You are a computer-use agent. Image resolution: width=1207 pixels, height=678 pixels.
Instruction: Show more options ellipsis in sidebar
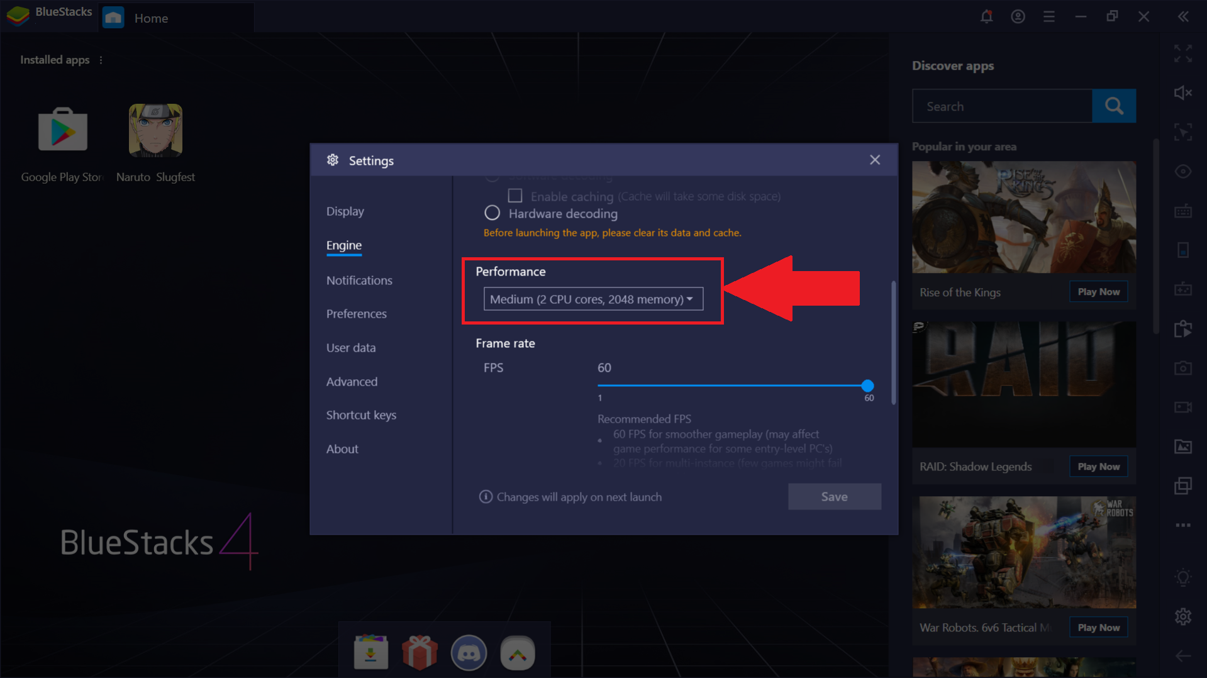pos(1183,525)
